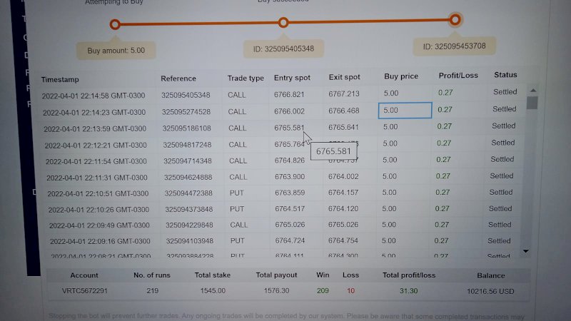
Task: Click the No. of runs value '219'
Action: 152,291
